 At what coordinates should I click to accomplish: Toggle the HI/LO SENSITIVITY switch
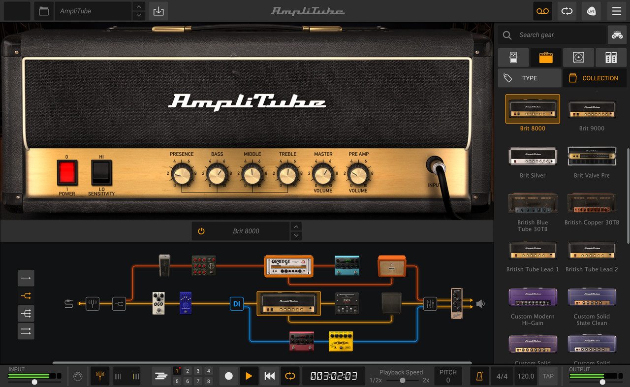pos(100,173)
